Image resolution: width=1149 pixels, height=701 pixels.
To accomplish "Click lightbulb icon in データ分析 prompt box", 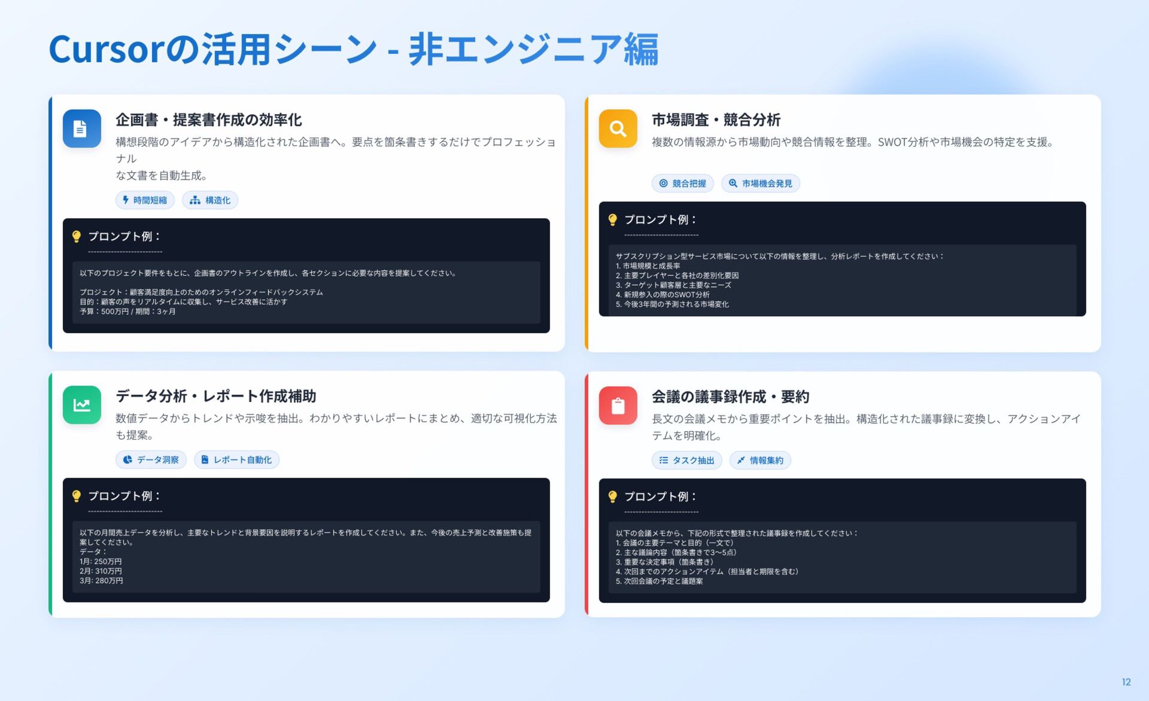I will point(77,496).
